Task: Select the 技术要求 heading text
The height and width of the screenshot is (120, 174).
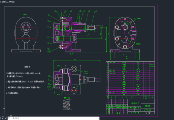Action: pos(27,67)
